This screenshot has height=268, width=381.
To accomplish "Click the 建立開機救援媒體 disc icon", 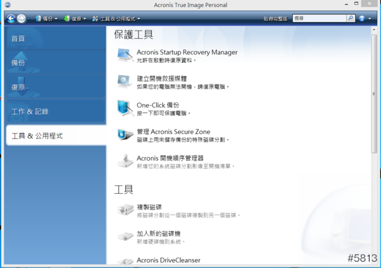I will (x=125, y=82).
